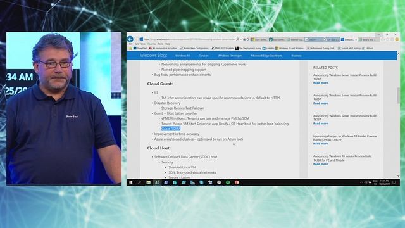Open the smiley feedback icon in IE toolbar

pyautogui.click(x=397, y=39)
